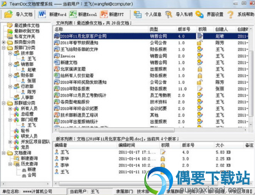Create a new Word document via 新建Word icon

42,15
